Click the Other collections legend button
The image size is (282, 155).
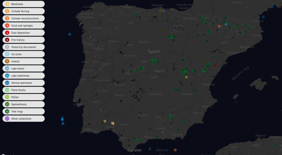[x=23, y=119]
